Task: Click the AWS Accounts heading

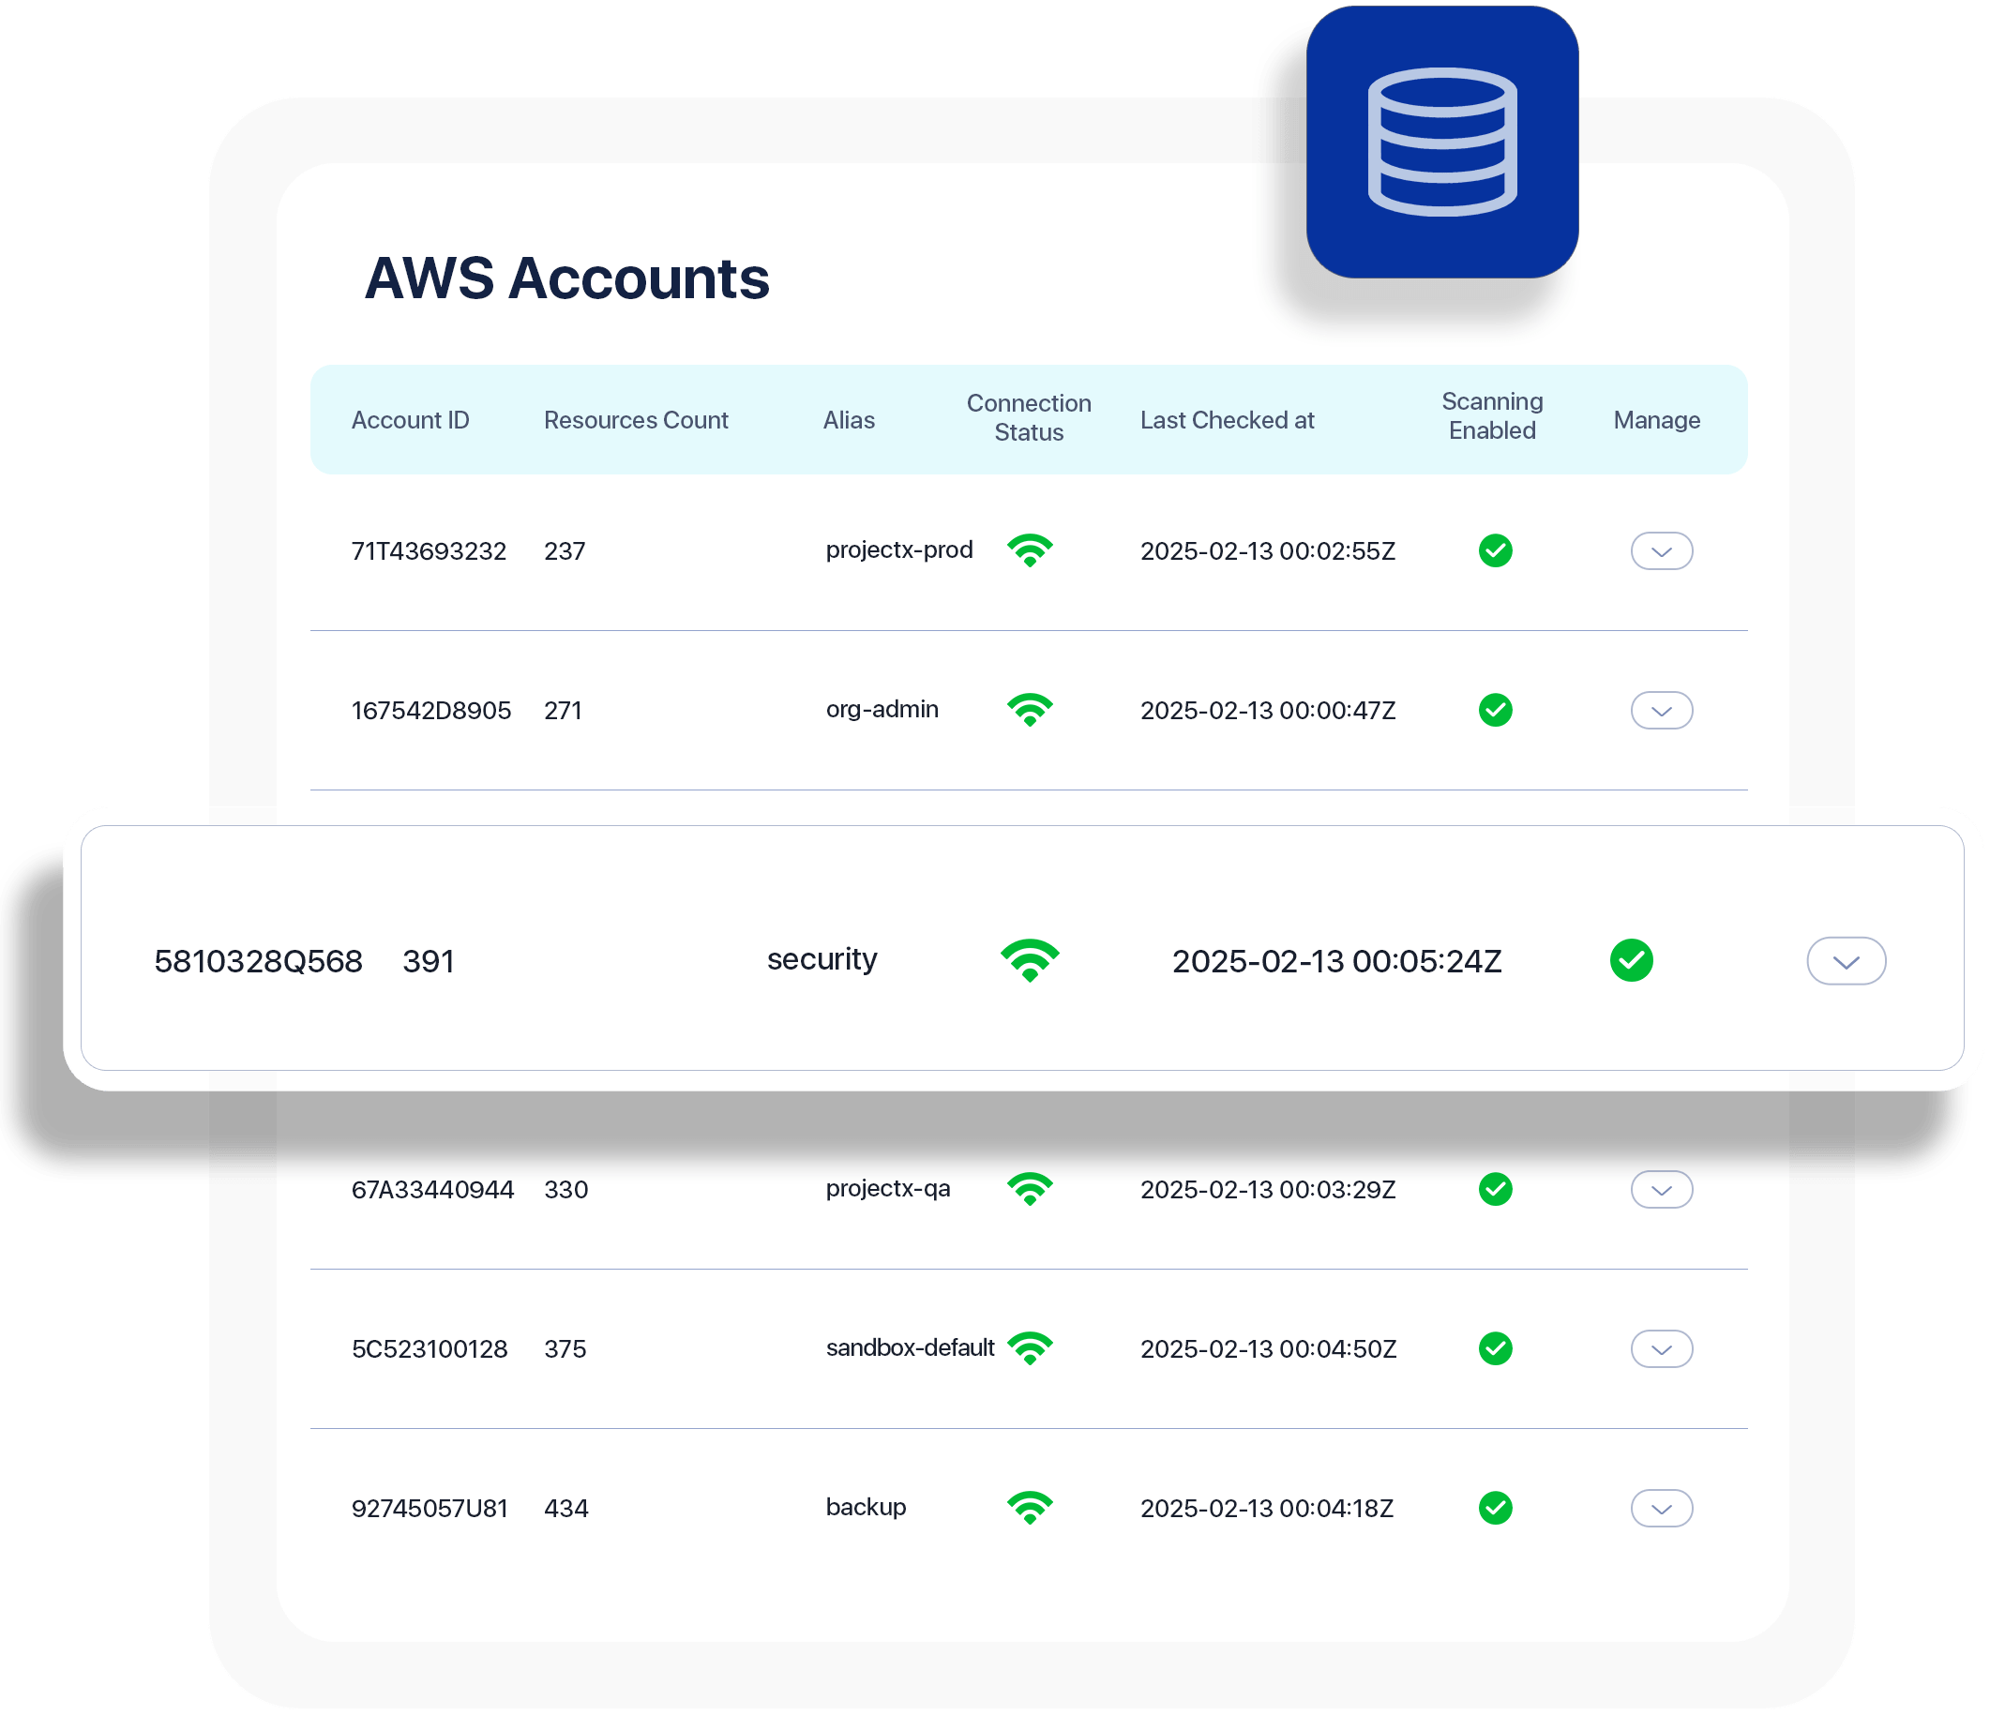Action: [x=566, y=279]
